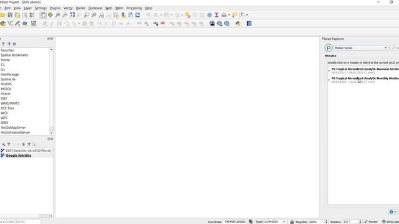Filter legend icon in Layers panel
Viewport: 399px width, 224px height.
coord(9,144)
